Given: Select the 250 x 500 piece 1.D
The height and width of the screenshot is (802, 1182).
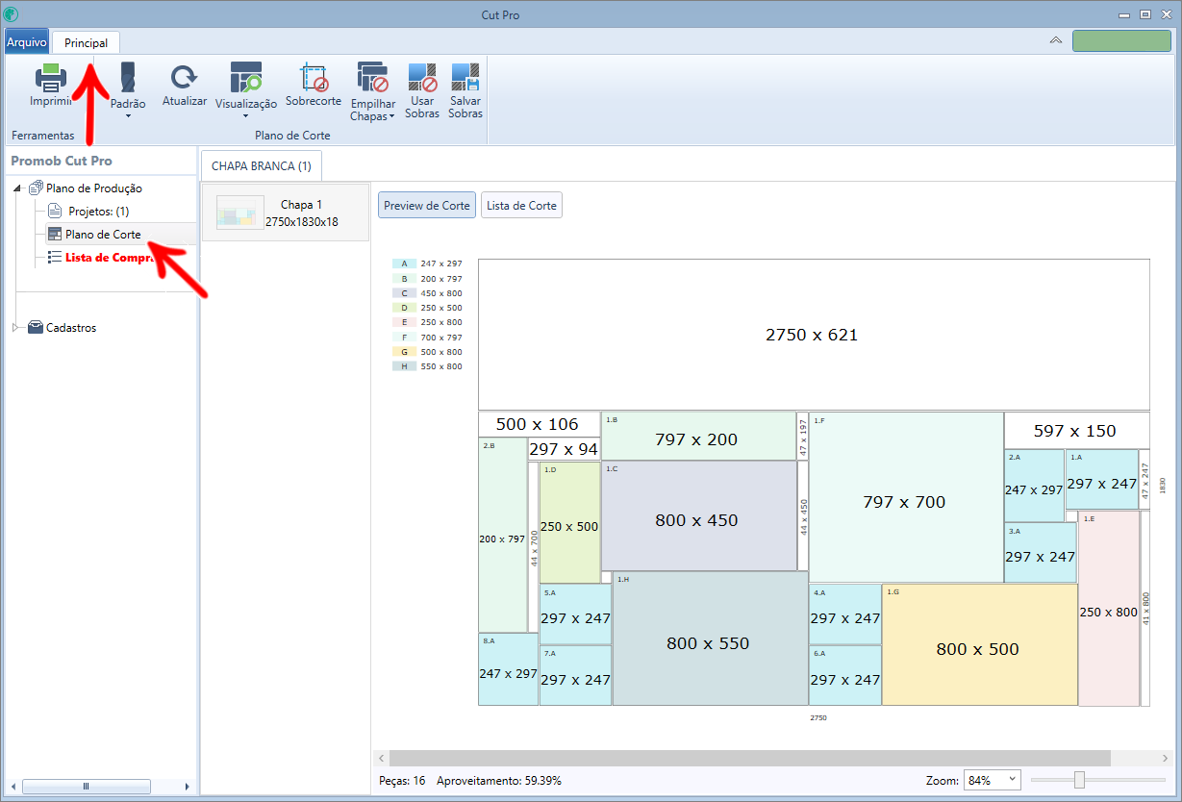Looking at the screenshot, I should 570,522.
